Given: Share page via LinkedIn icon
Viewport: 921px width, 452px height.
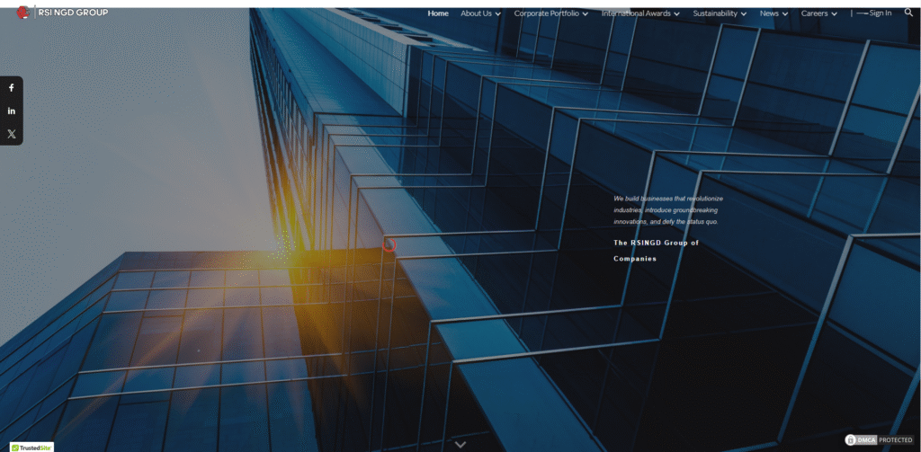Looking at the screenshot, I should click(x=11, y=111).
